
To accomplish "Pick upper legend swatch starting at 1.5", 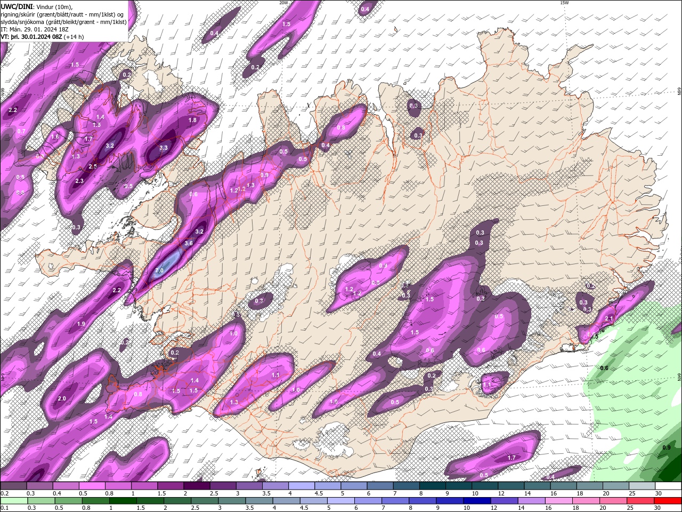I will (x=170, y=486).
